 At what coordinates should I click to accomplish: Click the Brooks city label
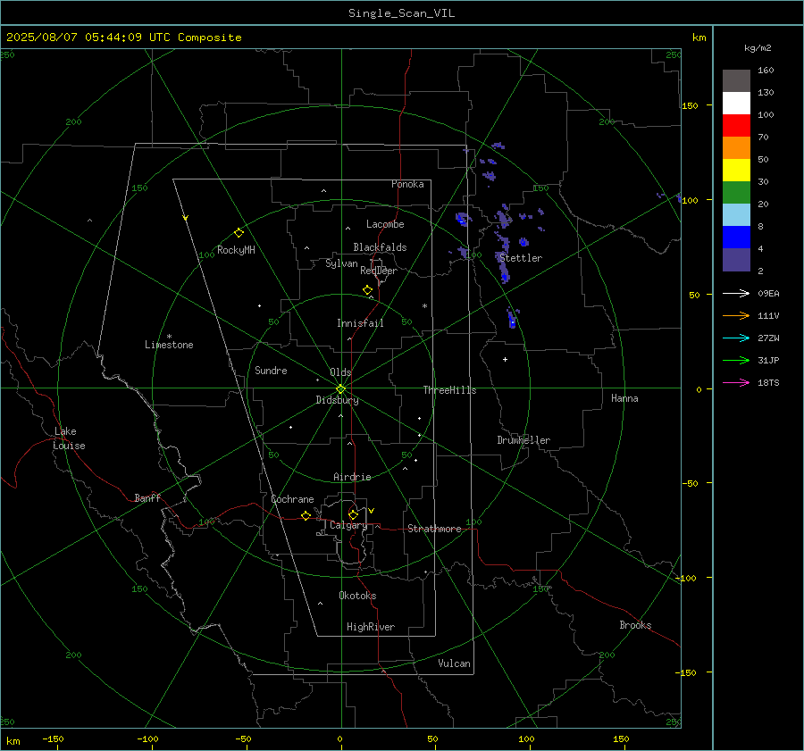(635, 625)
